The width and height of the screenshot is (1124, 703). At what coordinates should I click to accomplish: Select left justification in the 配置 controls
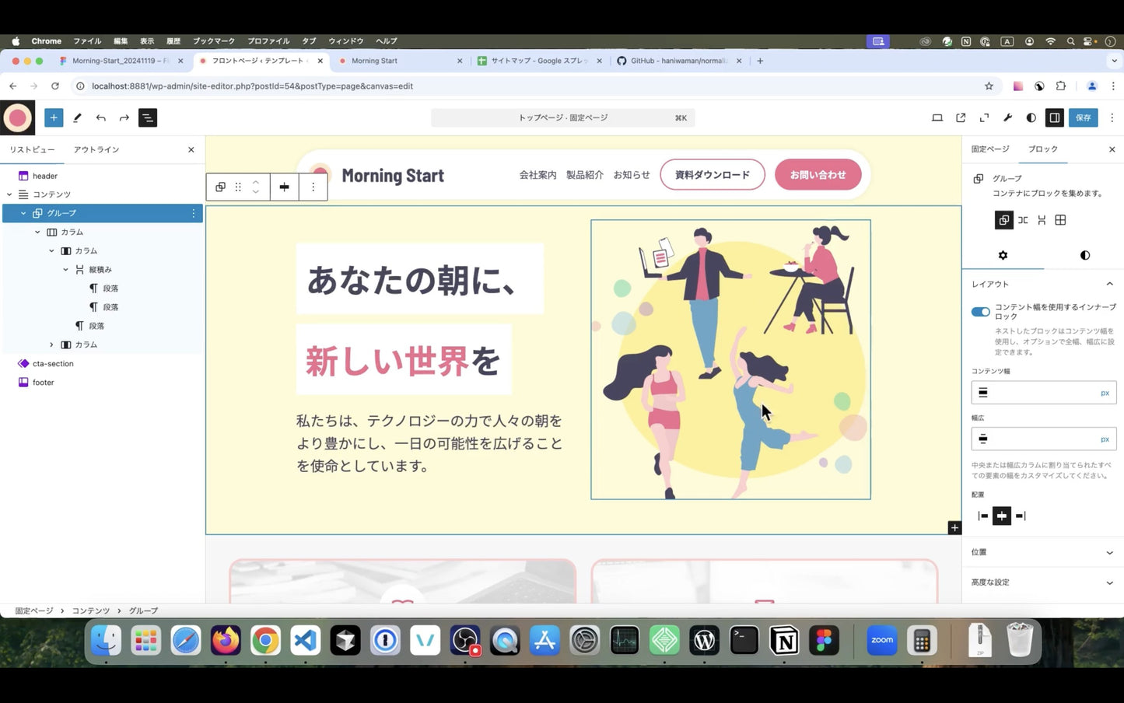(x=982, y=516)
